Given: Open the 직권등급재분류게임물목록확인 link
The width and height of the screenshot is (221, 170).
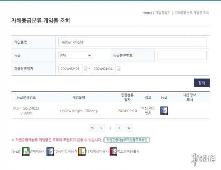Looking at the screenshot, I should 127,140.
